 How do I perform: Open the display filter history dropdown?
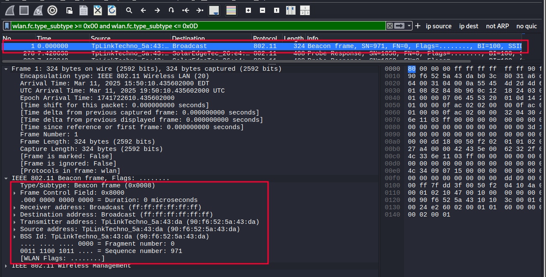409,26
